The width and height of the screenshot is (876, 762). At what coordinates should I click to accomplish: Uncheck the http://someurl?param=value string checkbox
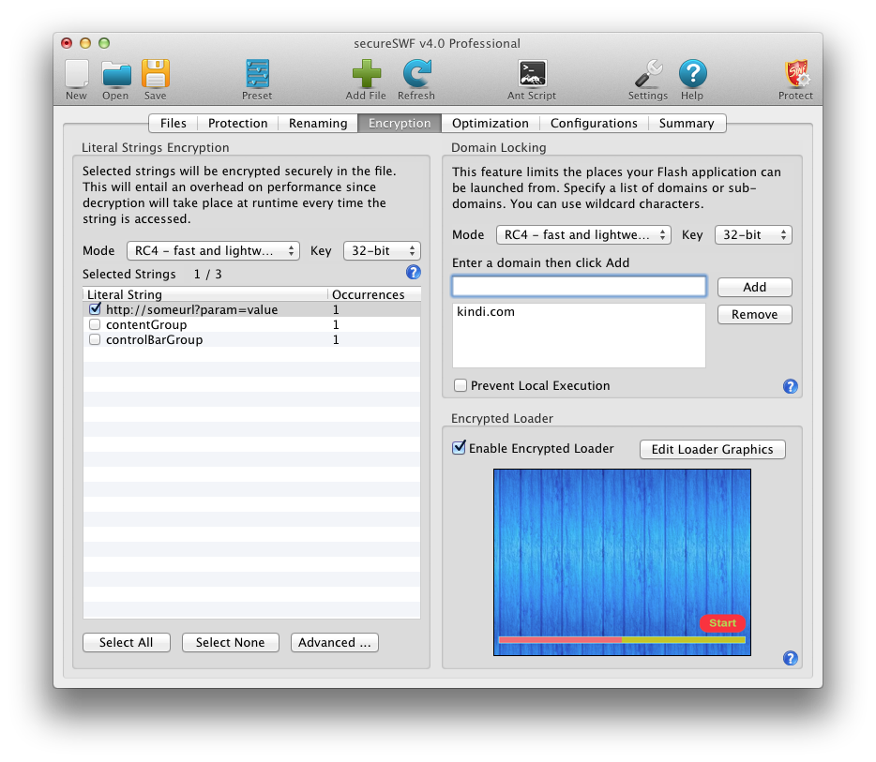coord(95,309)
